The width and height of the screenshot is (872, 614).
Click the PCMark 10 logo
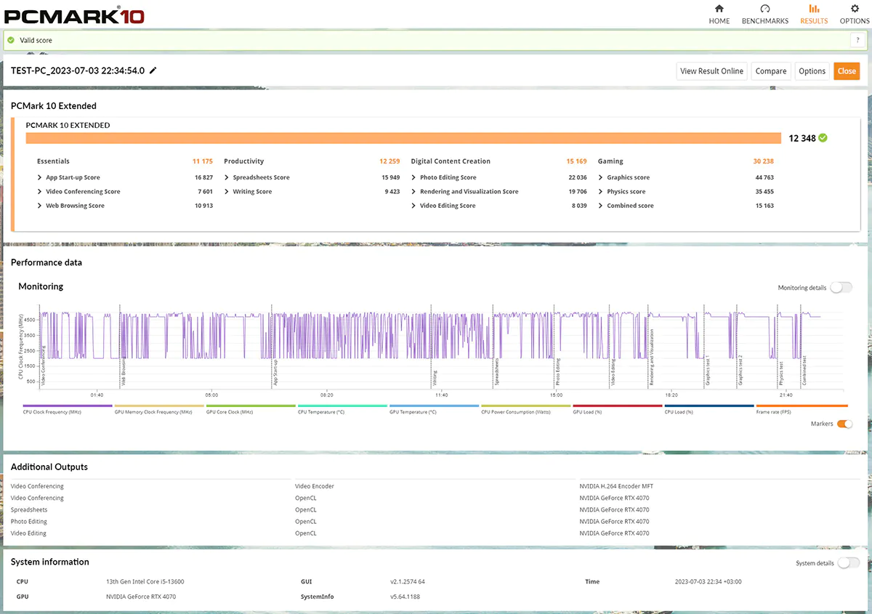click(75, 15)
